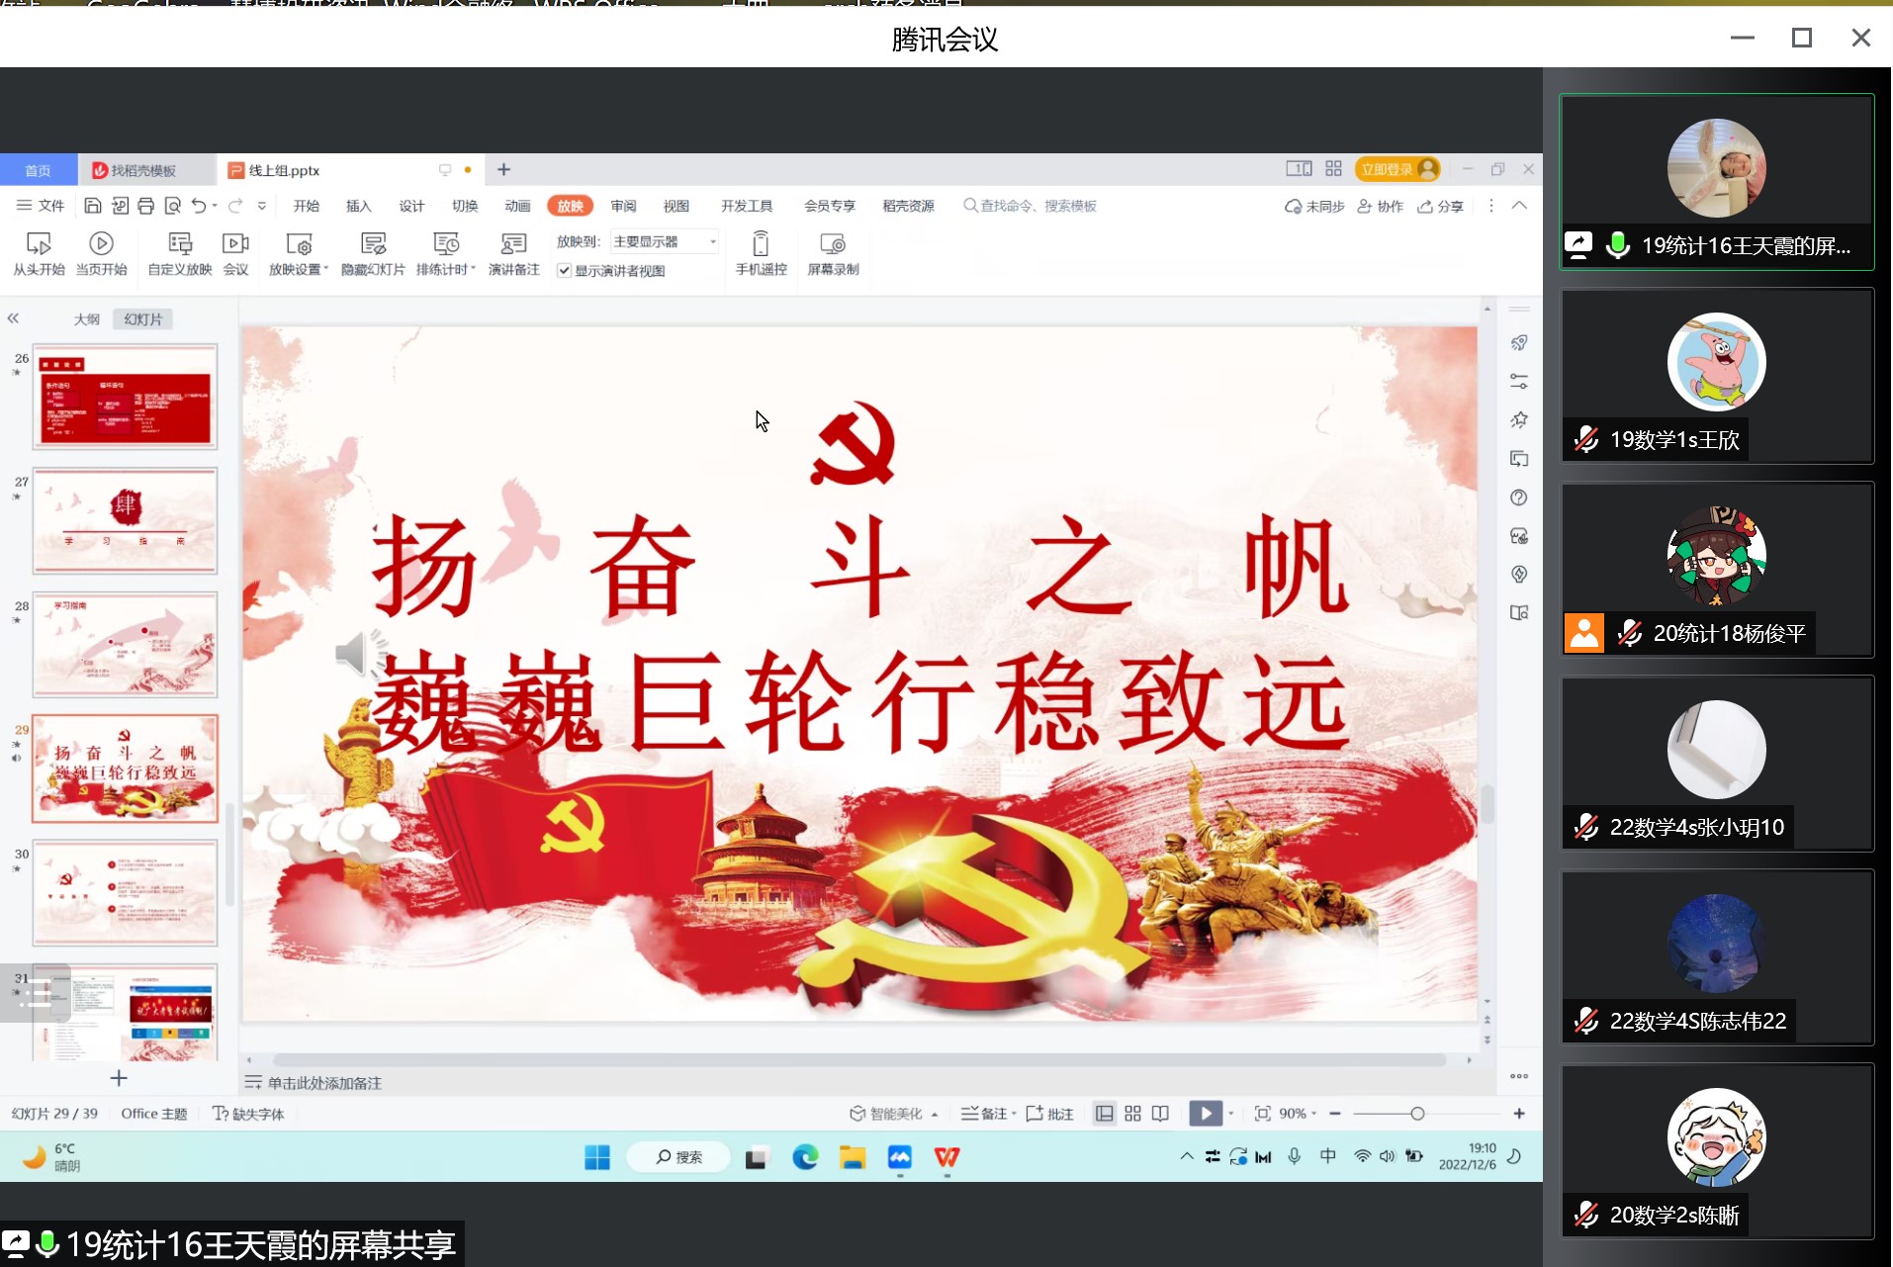The height and width of the screenshot is (1267, 1893).
Task: Select slide 27 thumbnail
Action: tap(125, 521)
